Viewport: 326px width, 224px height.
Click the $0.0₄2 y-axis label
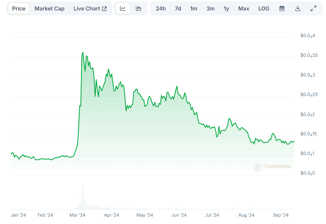pos(308,114)
